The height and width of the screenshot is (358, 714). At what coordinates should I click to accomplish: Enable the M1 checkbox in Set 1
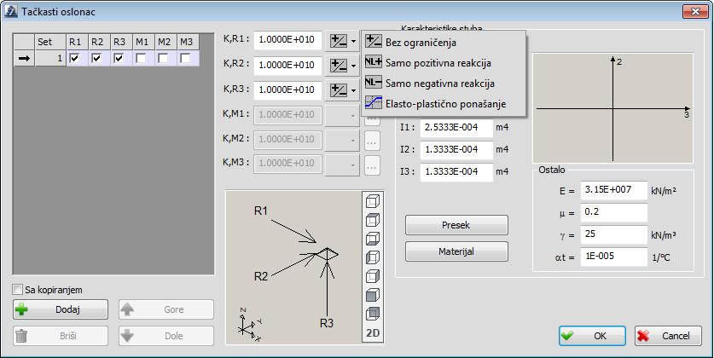pyautogui.click(x=141, y=58)
